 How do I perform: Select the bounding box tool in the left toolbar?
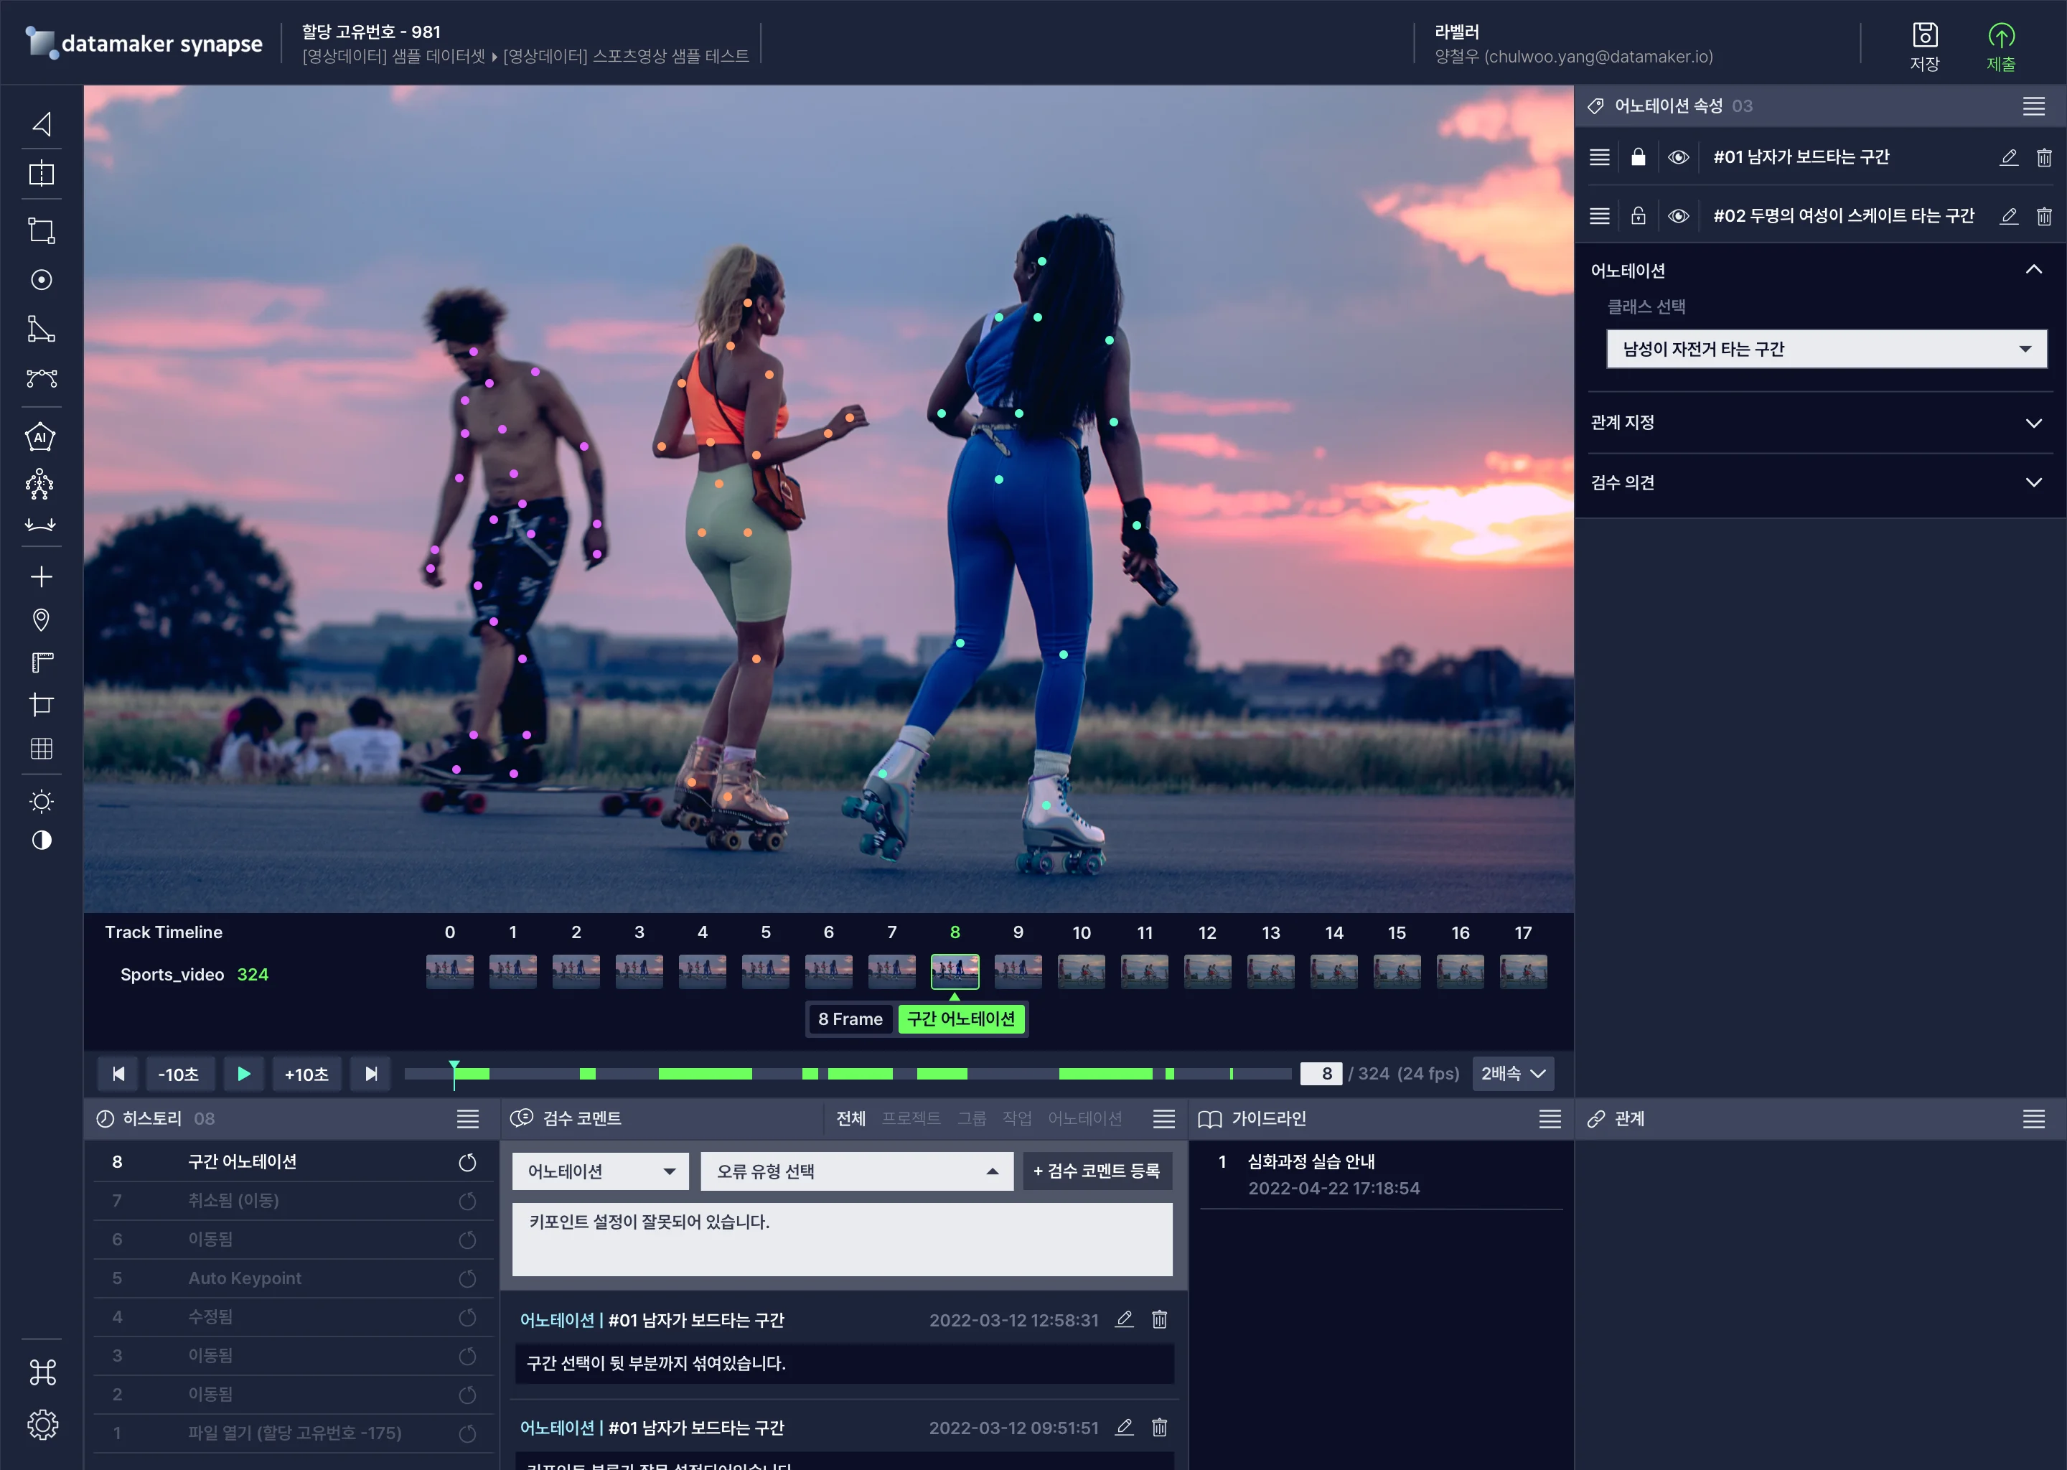[42, 230]
